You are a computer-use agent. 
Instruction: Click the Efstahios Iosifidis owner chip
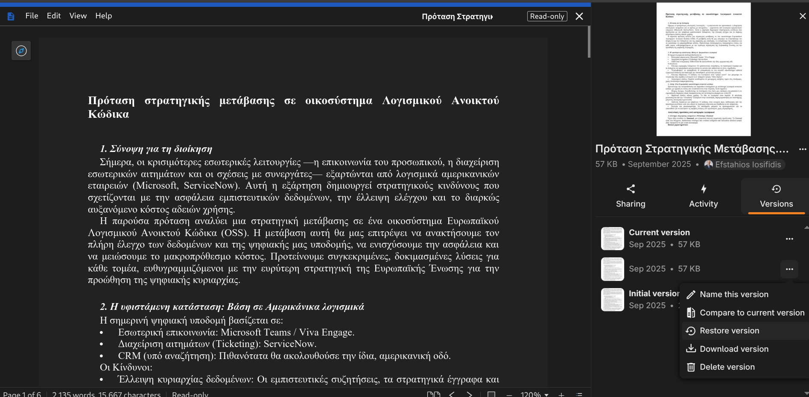pyautogui.click(x=744, y=164)
